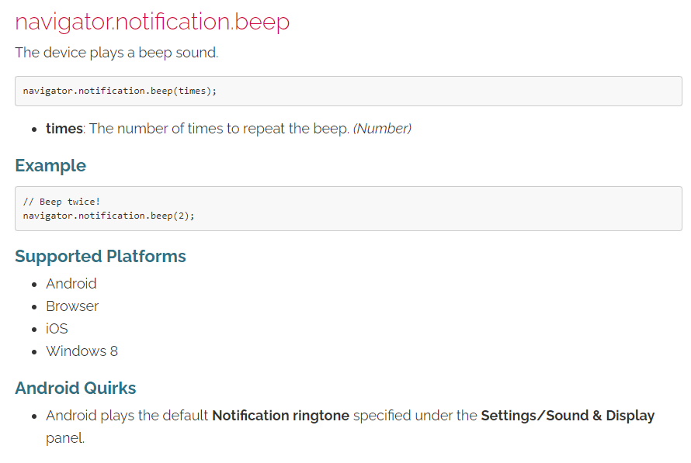Click 'Android plays the default' text

pyautogui.click(x=127, y=416)
